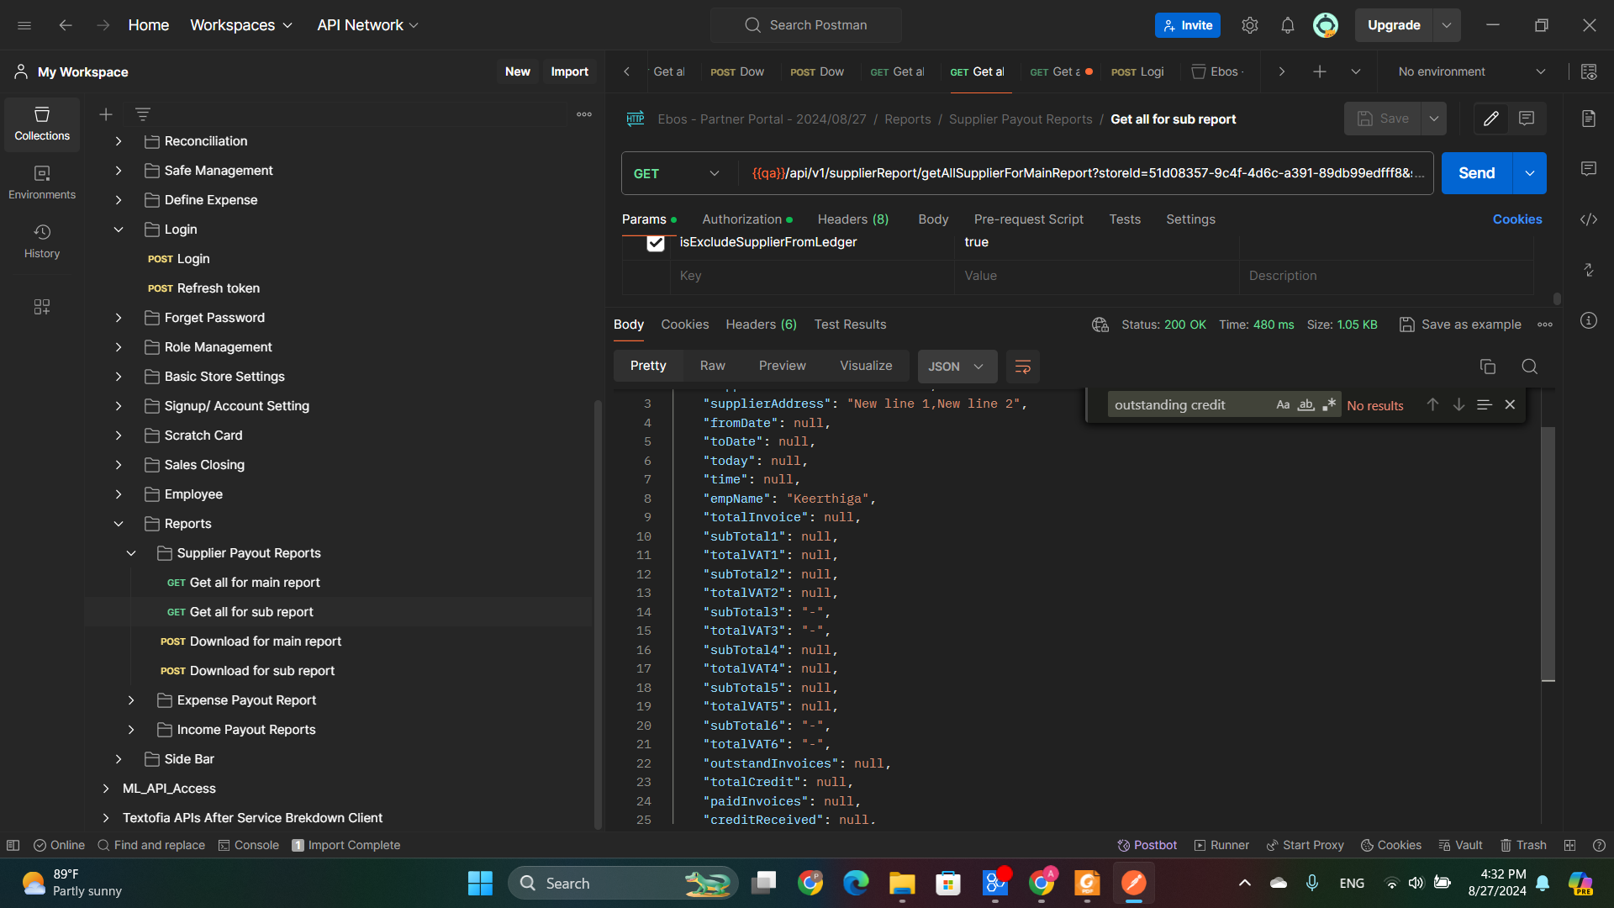Open Microsoft Edge from taskbar
The image size is (1614, 908).
856,883
